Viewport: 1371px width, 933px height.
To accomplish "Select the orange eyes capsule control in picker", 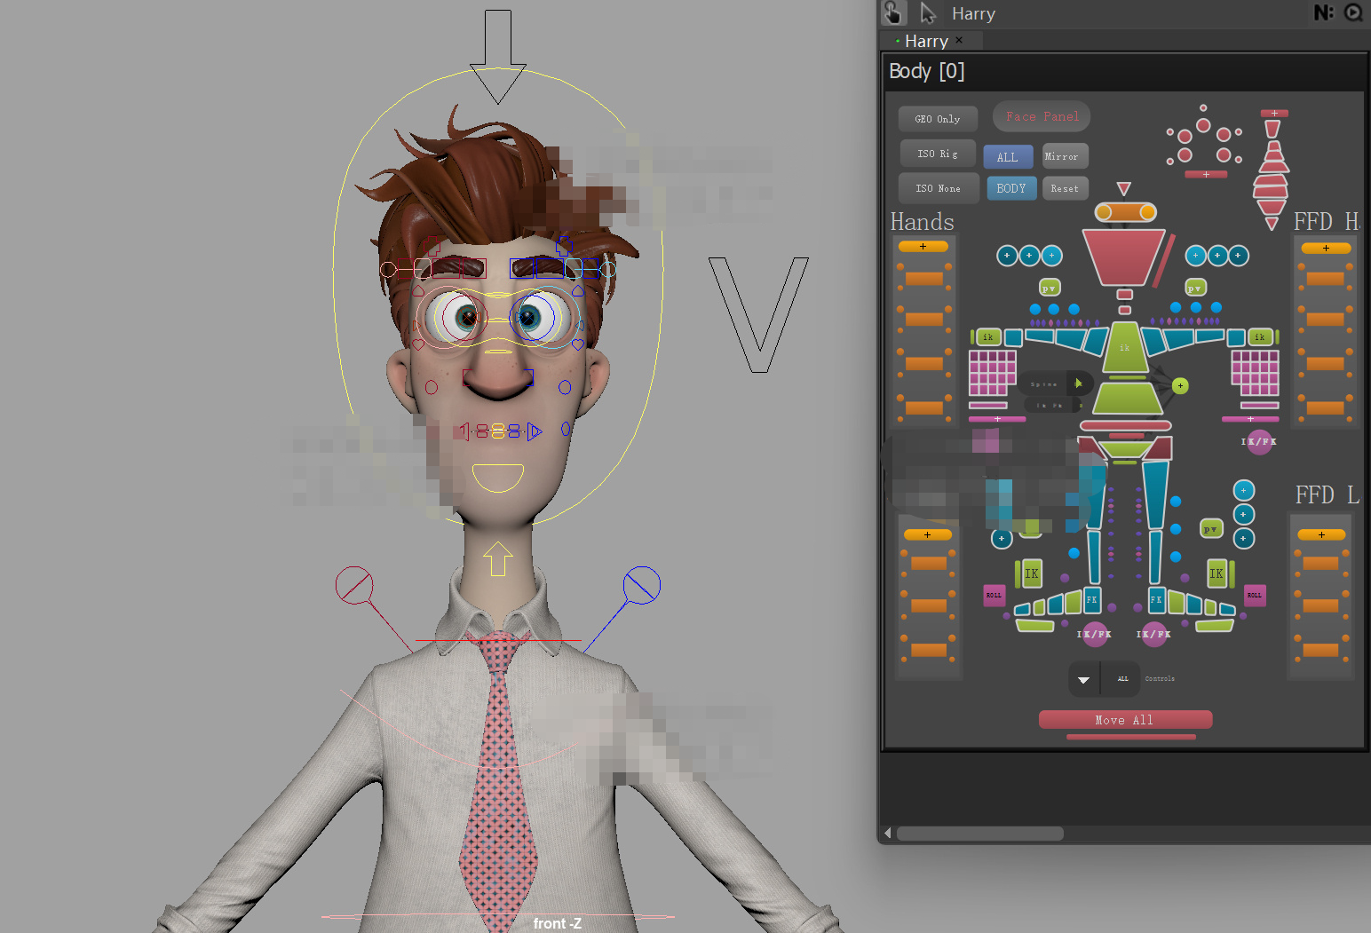I will pos(1124,212).
